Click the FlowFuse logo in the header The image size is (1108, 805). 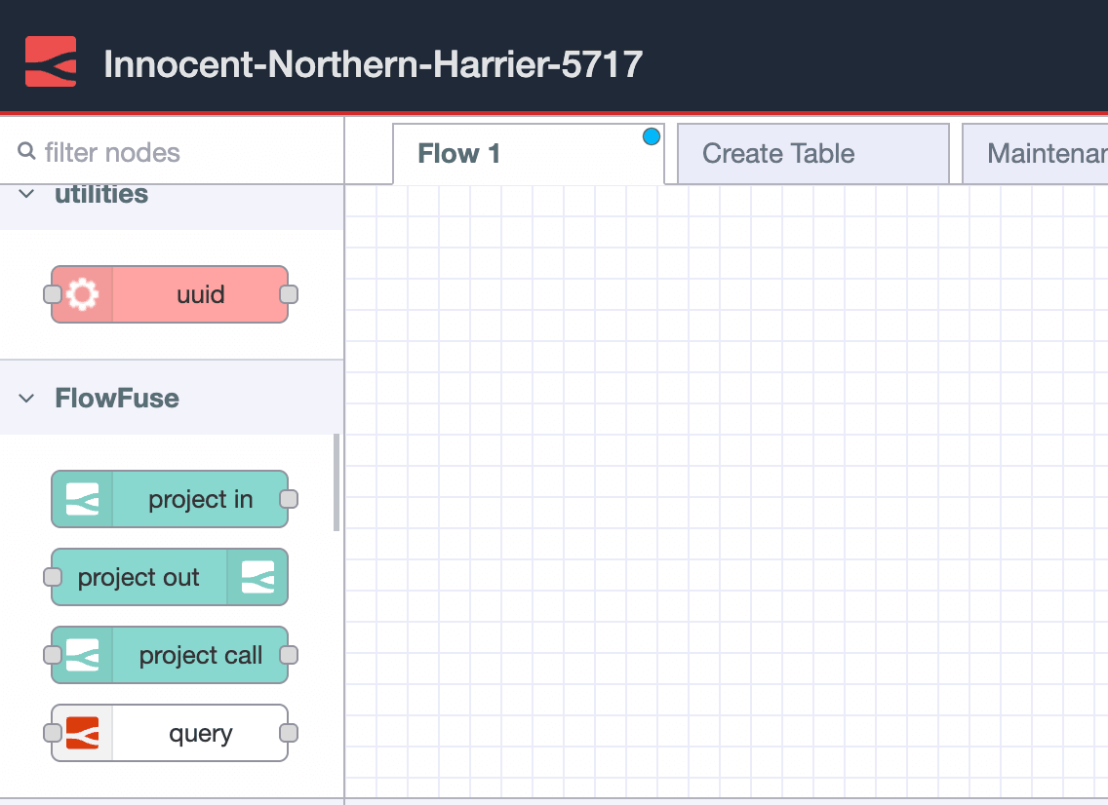51,58
